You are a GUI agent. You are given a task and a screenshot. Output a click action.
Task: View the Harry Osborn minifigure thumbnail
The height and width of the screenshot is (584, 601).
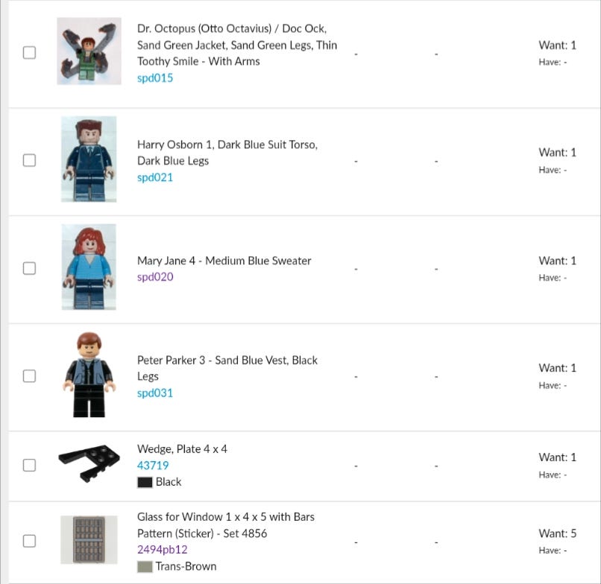[89, 159]
